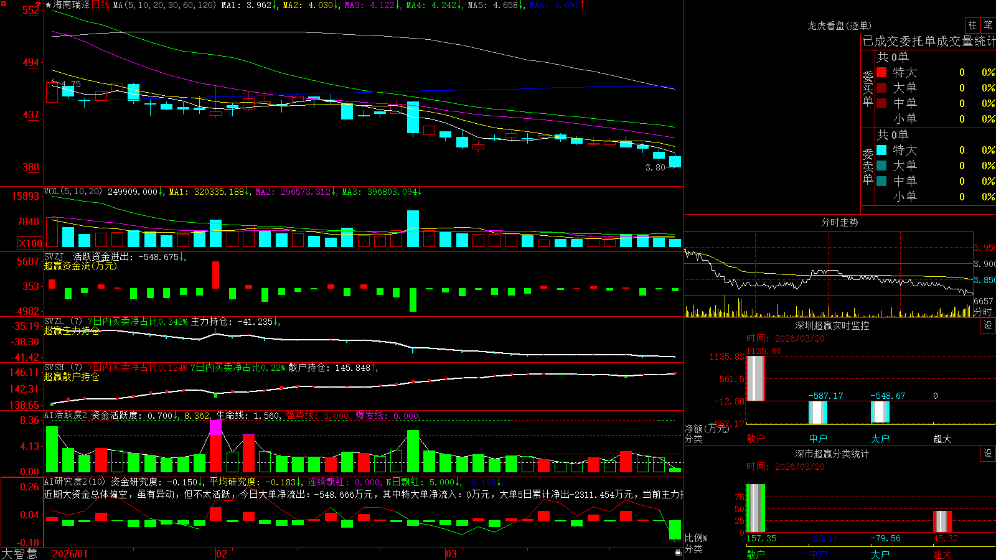Image resolution: width=996 pixels, height=560 pixels.
Task: Click the 爆发线: 6.000 label
Action: click(387, 415)
